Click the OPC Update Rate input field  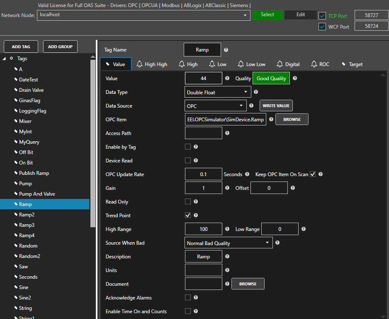click(203, 174)
